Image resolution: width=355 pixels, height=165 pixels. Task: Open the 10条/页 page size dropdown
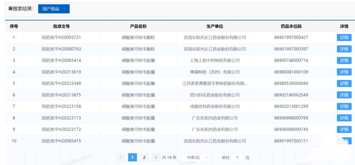[x=196, y=158]
